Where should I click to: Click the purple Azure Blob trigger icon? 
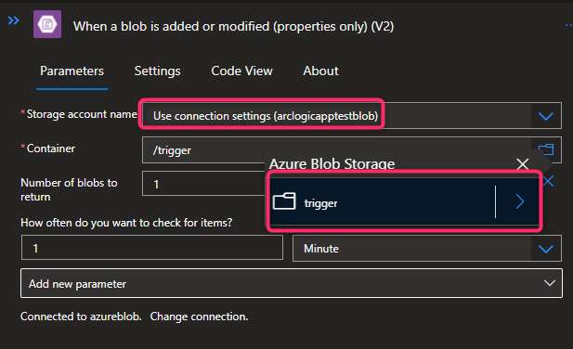click(x=47, y=24)
